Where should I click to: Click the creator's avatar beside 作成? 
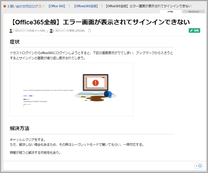[x=11, y=31]
